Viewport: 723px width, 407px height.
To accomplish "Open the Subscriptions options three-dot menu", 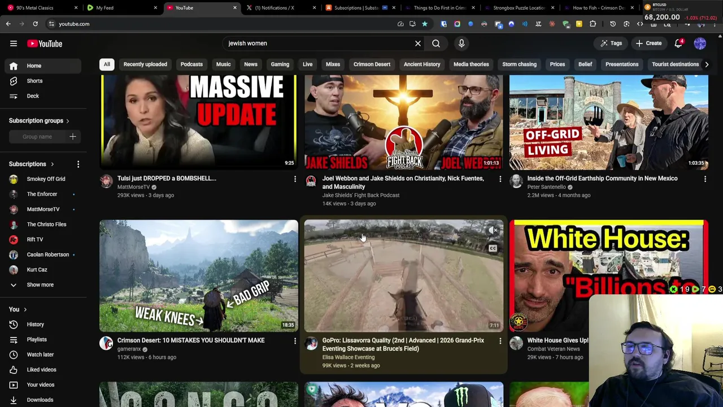I will coord(78,164).
